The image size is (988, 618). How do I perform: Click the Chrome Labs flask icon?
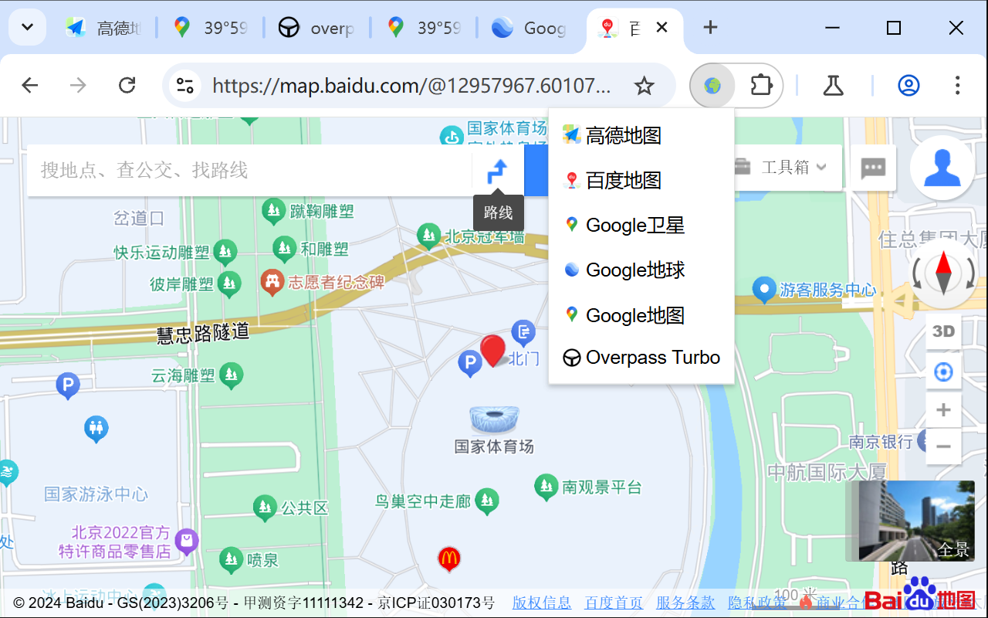(833, 85)
